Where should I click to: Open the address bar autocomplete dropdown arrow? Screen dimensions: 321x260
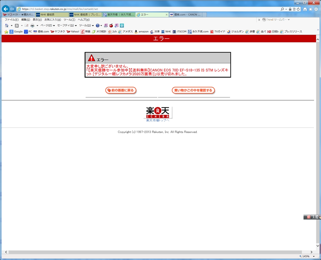pyautogui.click(x=286, y=9)
